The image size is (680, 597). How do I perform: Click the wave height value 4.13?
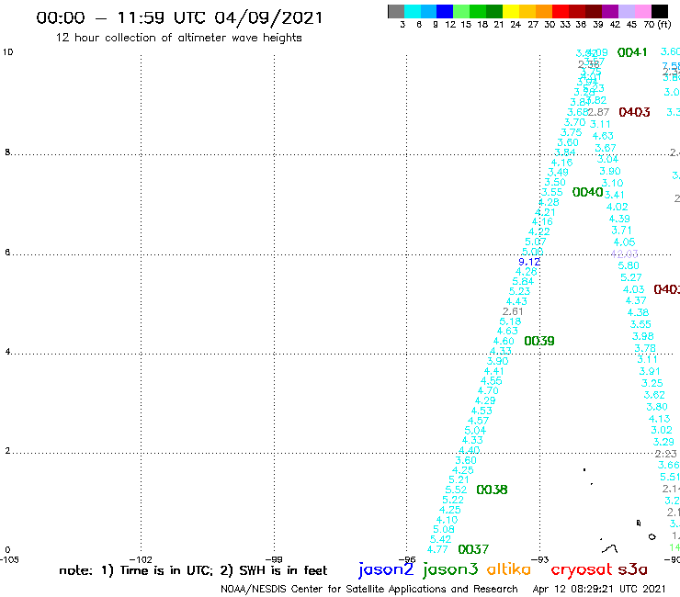(659, 419)
